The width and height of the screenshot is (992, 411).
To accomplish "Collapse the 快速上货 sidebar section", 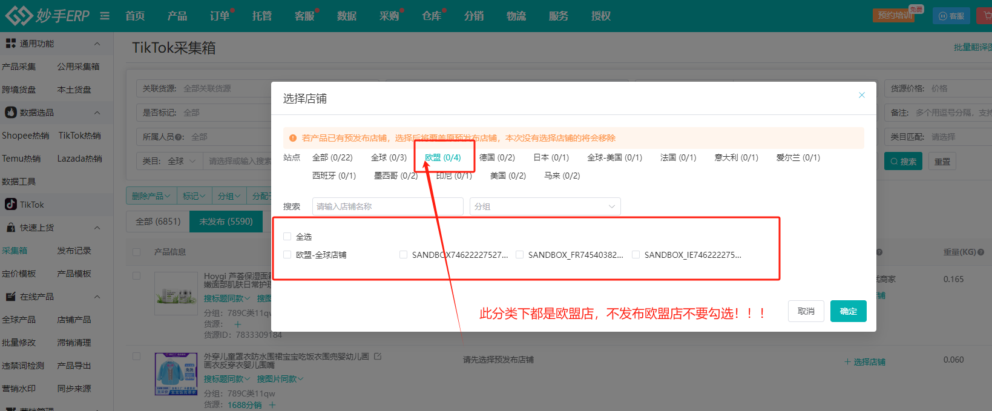I will [97, 228].
